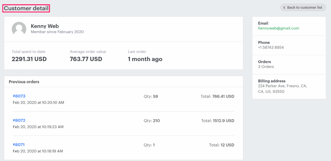This screenshot has width=331, height=161.
Task: Click the 1512.9 USD order total
Action: click(223, 121)
